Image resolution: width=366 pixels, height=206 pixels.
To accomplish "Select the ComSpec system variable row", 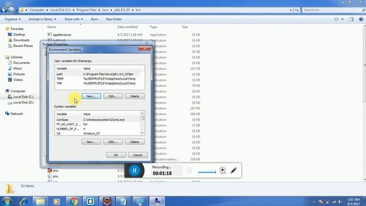I will (98, 120).
